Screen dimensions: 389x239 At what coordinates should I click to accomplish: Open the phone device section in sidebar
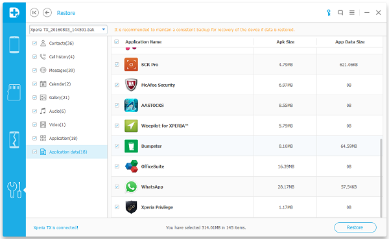[x=14, y=45]
